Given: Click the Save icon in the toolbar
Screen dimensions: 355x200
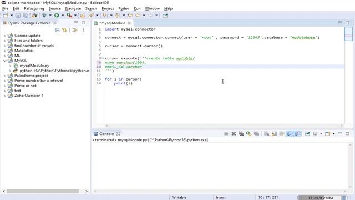Looking at the screenshot, I should pyautogui.click(x=18, y=16).
